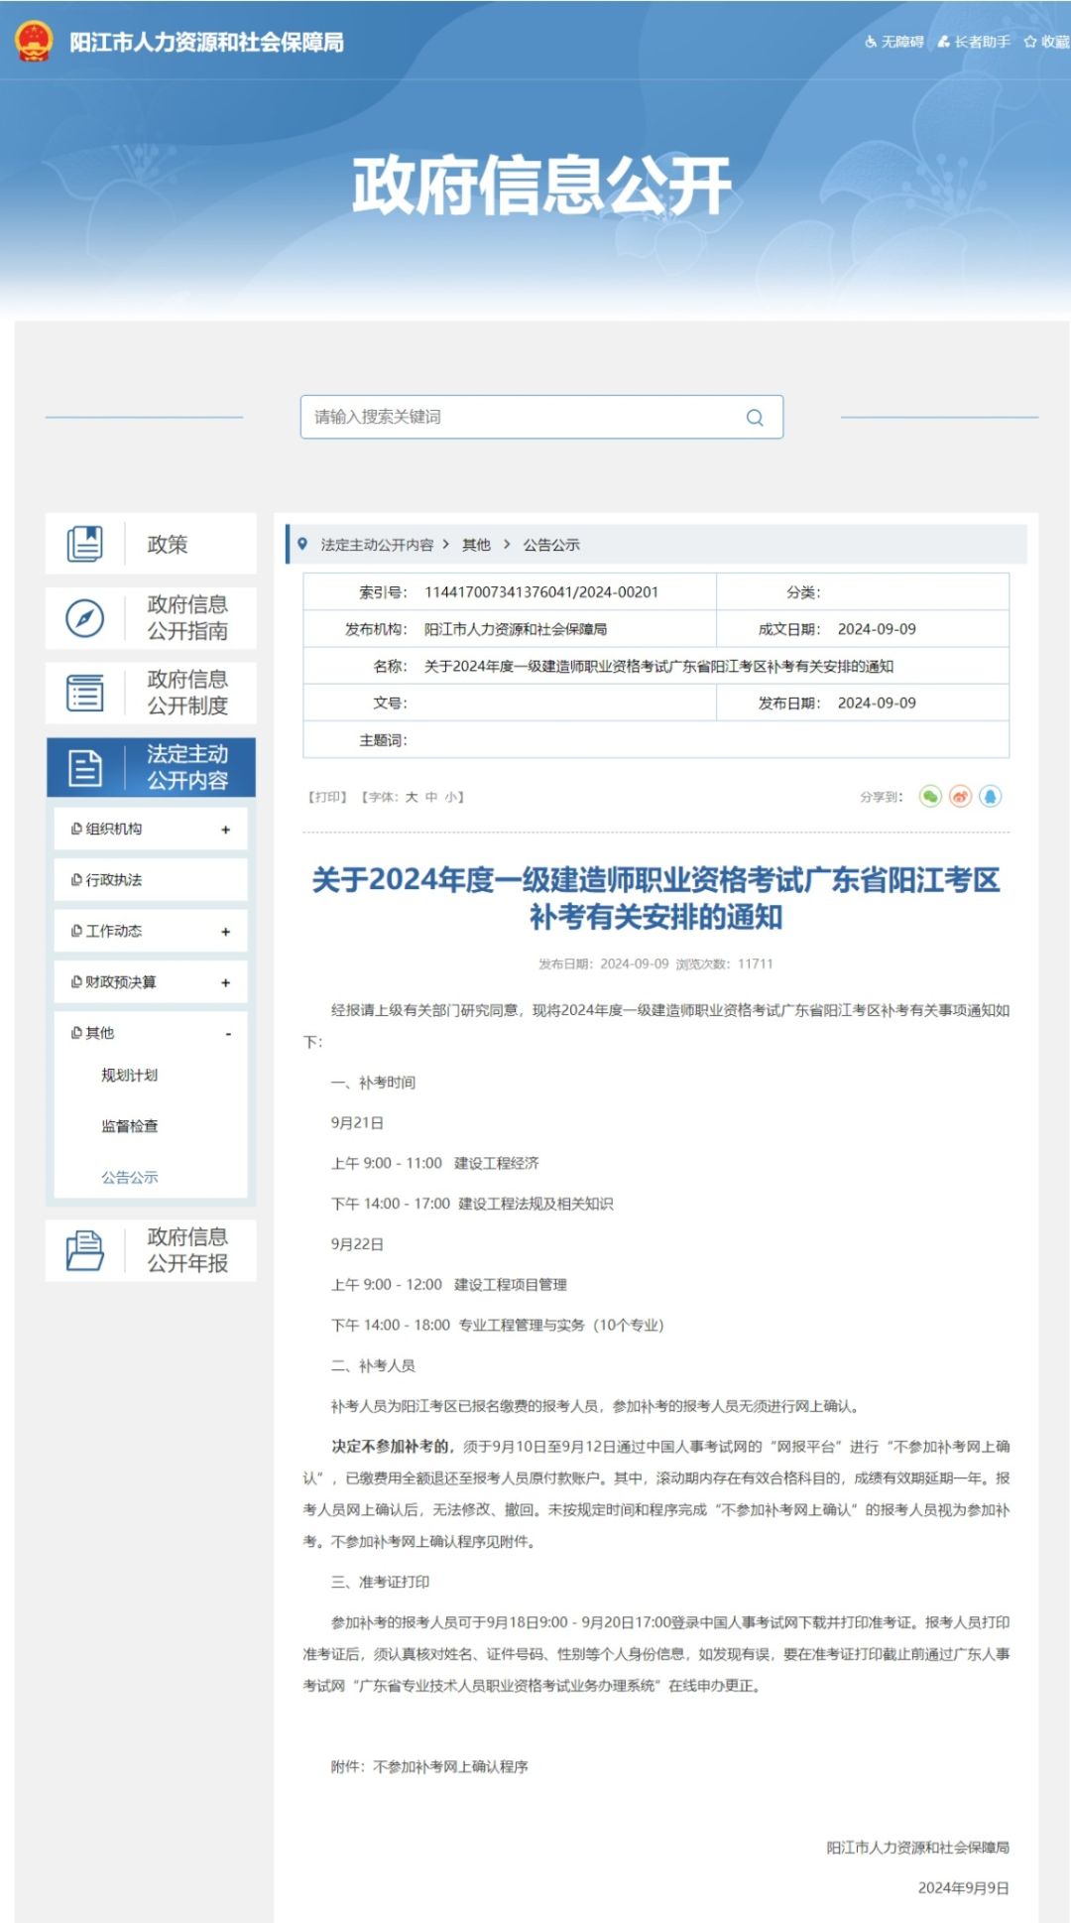Set font size to large (大)
The height and width of the screenshot is (1923, 1071).
click(412, 797)
